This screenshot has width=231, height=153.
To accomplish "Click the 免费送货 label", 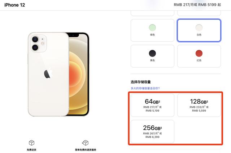I will click(x=31, y=150).
